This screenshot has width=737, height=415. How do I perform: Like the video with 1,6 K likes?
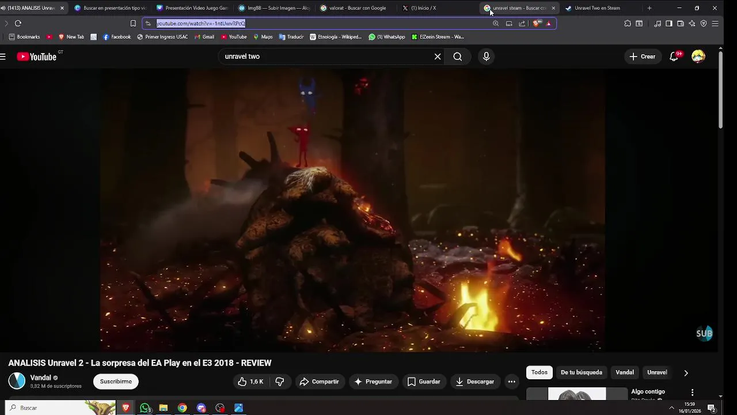[x=250, y=382]
